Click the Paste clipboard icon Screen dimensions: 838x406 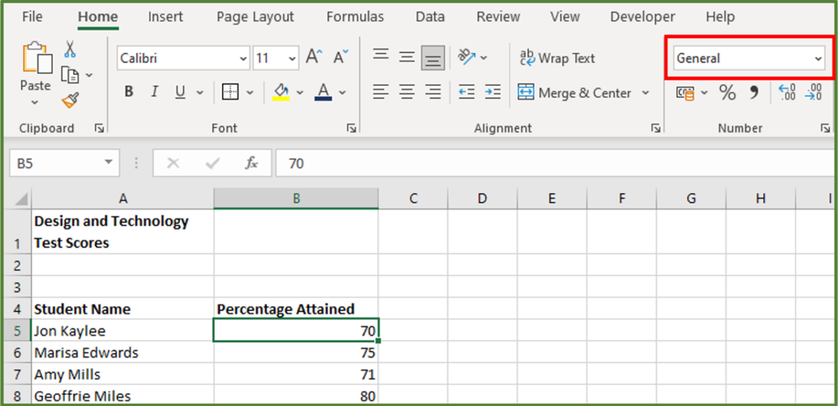[37, 59]
